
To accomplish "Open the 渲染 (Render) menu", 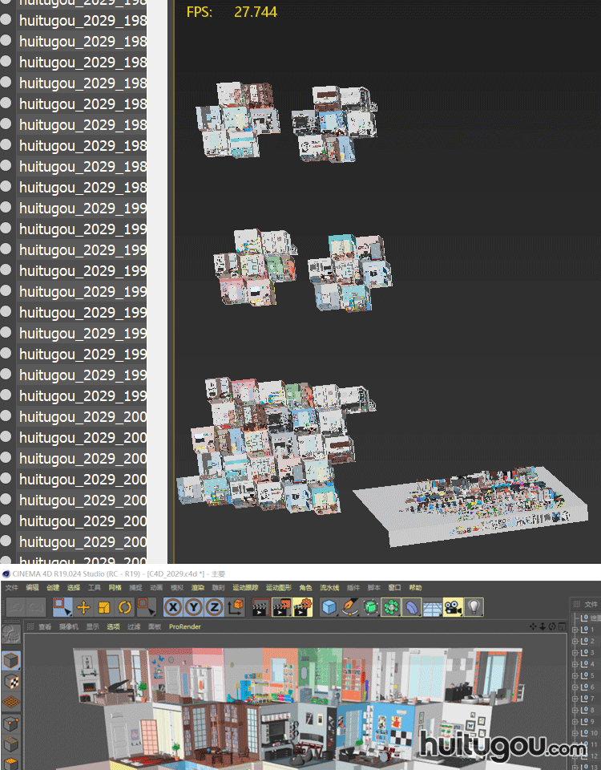I will (196, 588).
